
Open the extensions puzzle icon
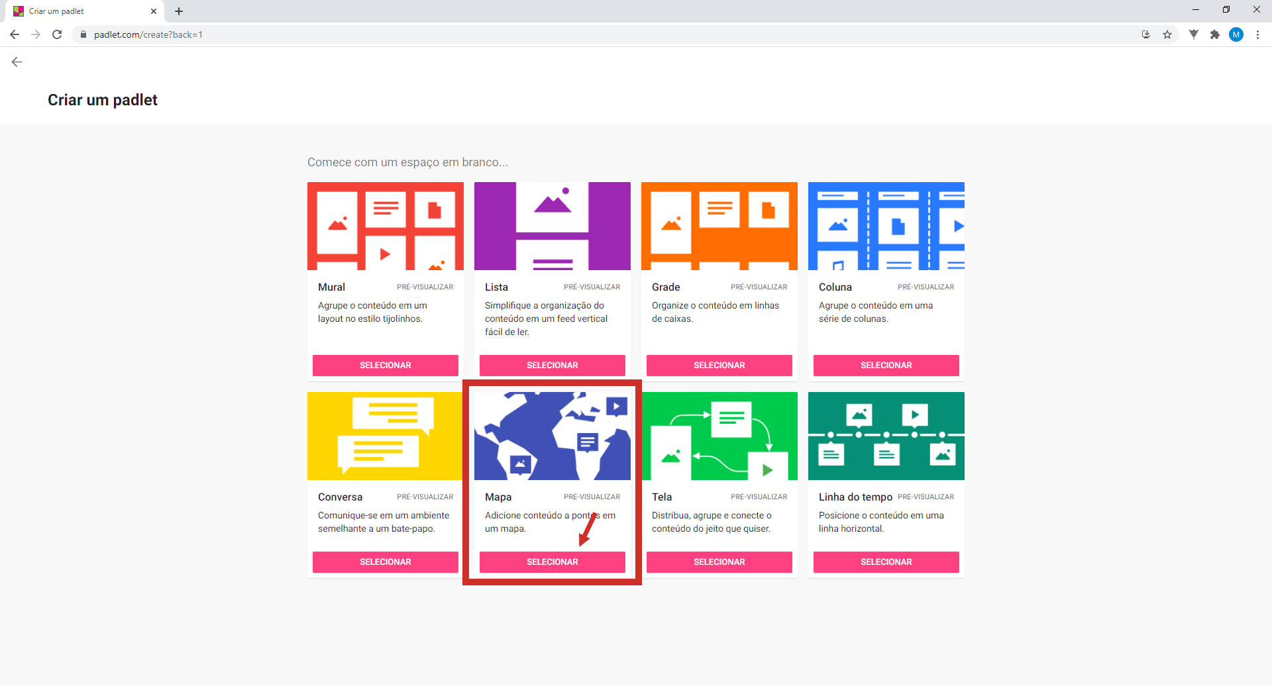click(1215, 34)
